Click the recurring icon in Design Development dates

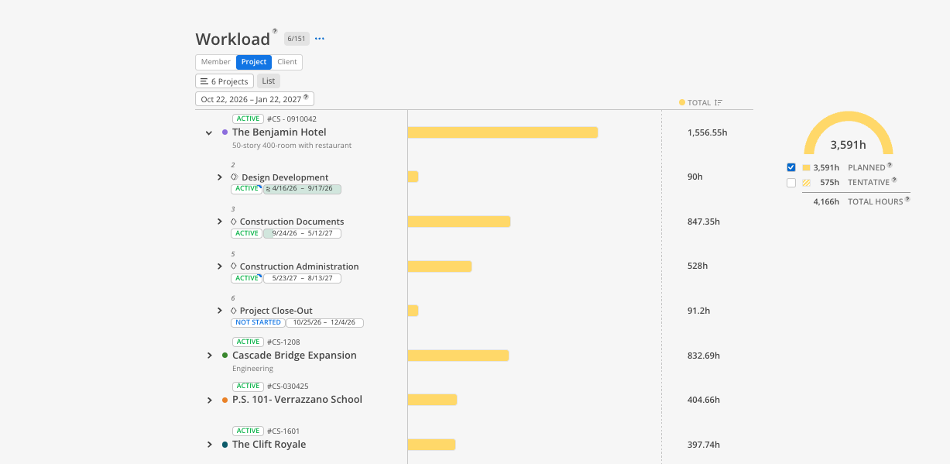click(x=268, y=189)
